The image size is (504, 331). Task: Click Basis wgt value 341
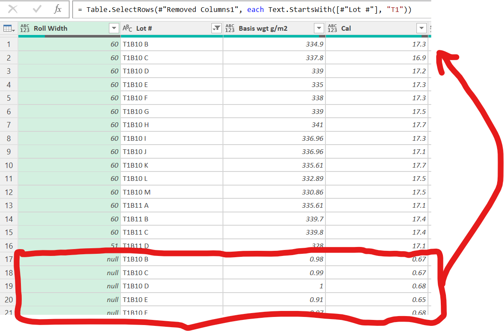(x=274, y=125)
